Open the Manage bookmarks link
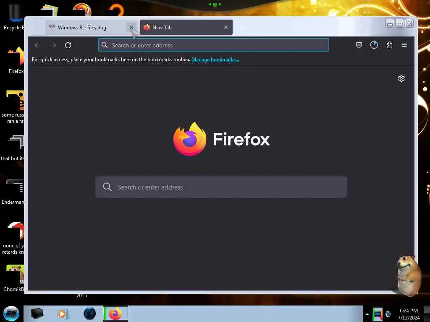Screen dimensions: 430x322 coord(215,60)
